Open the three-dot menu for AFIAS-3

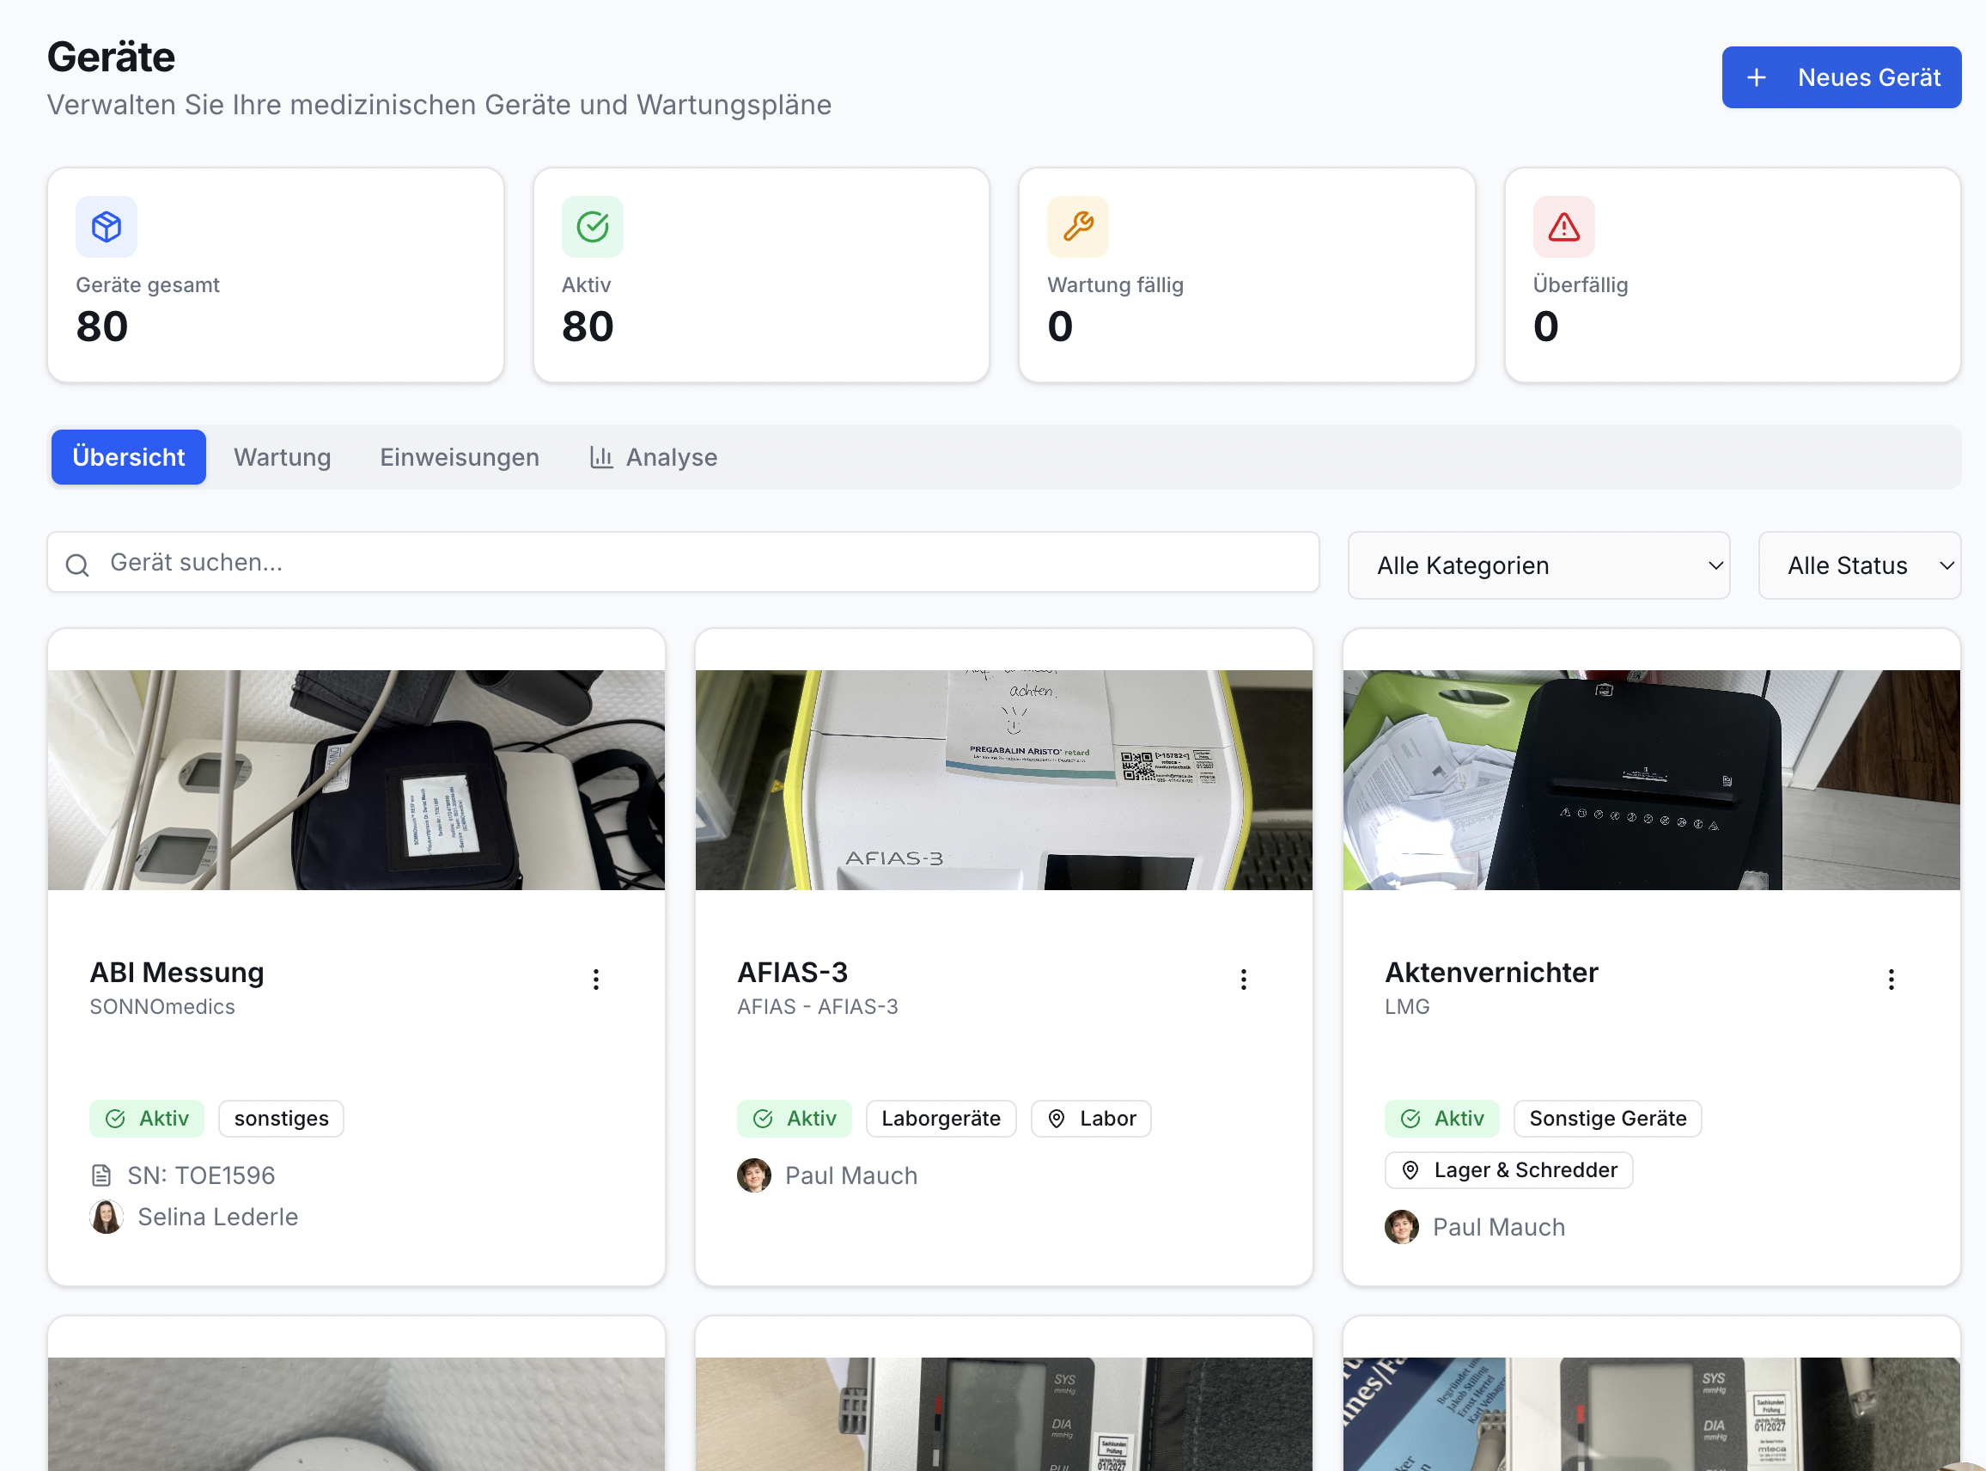tap(1243, 980)
